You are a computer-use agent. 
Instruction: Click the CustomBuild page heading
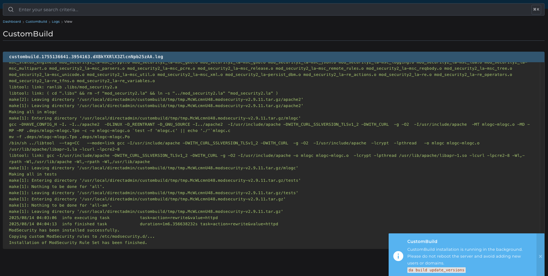[28, 34]
